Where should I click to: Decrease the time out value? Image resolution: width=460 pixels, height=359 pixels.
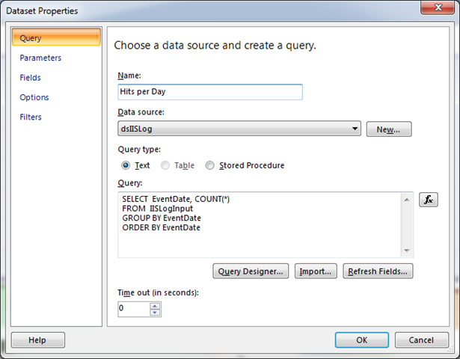155,313
